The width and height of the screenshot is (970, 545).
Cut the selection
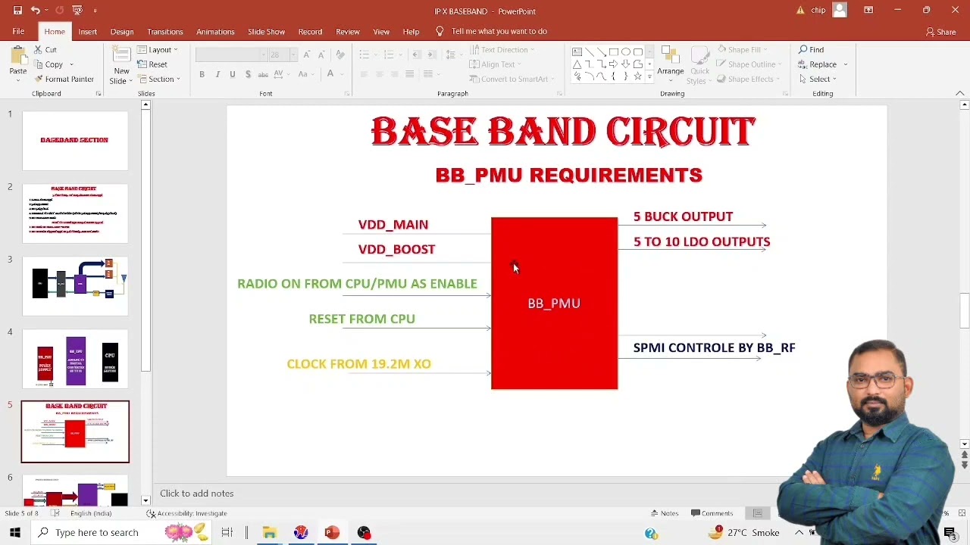45,50
